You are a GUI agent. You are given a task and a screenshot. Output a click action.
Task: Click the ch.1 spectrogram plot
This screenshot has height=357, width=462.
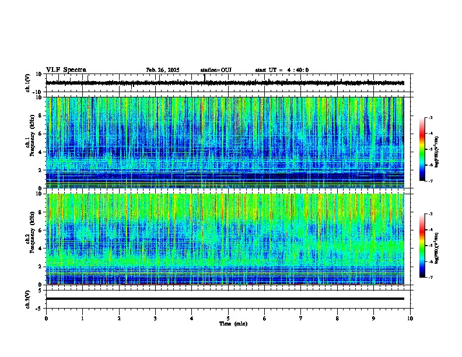coord(225,142)
